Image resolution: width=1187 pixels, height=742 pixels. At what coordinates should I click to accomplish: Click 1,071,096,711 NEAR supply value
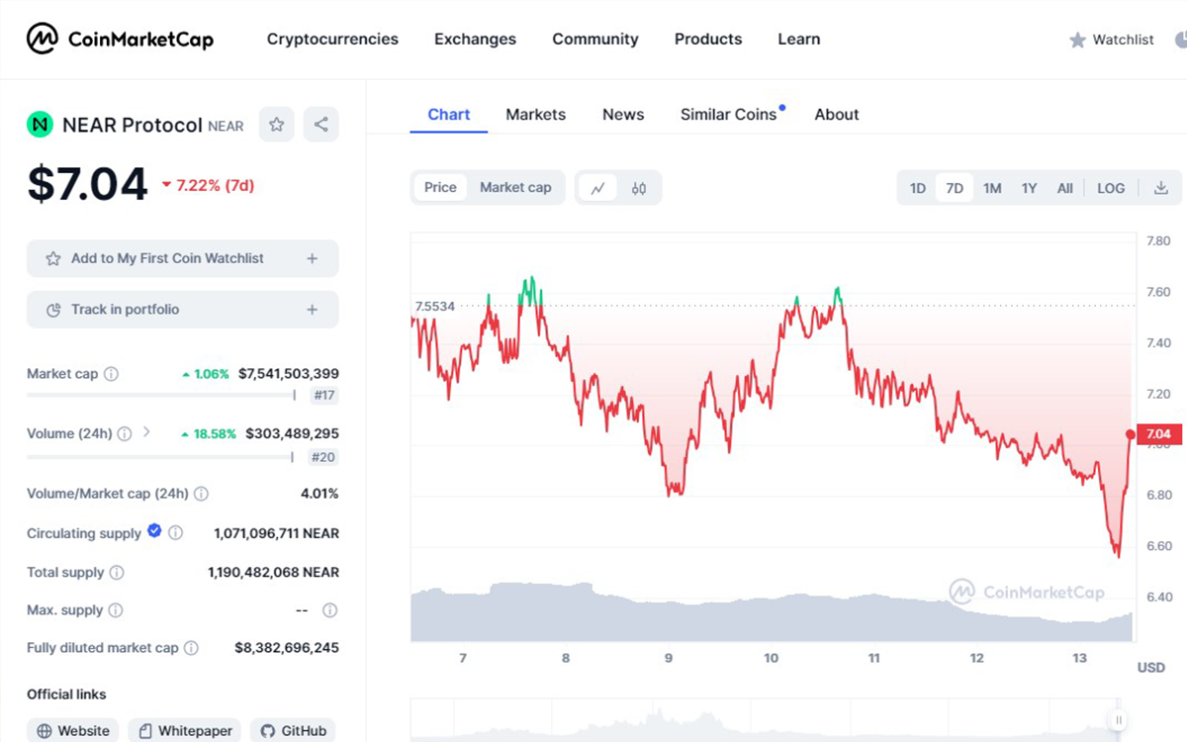277,533
